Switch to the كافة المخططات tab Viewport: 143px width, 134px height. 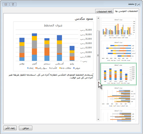click(x=104, y=11)
